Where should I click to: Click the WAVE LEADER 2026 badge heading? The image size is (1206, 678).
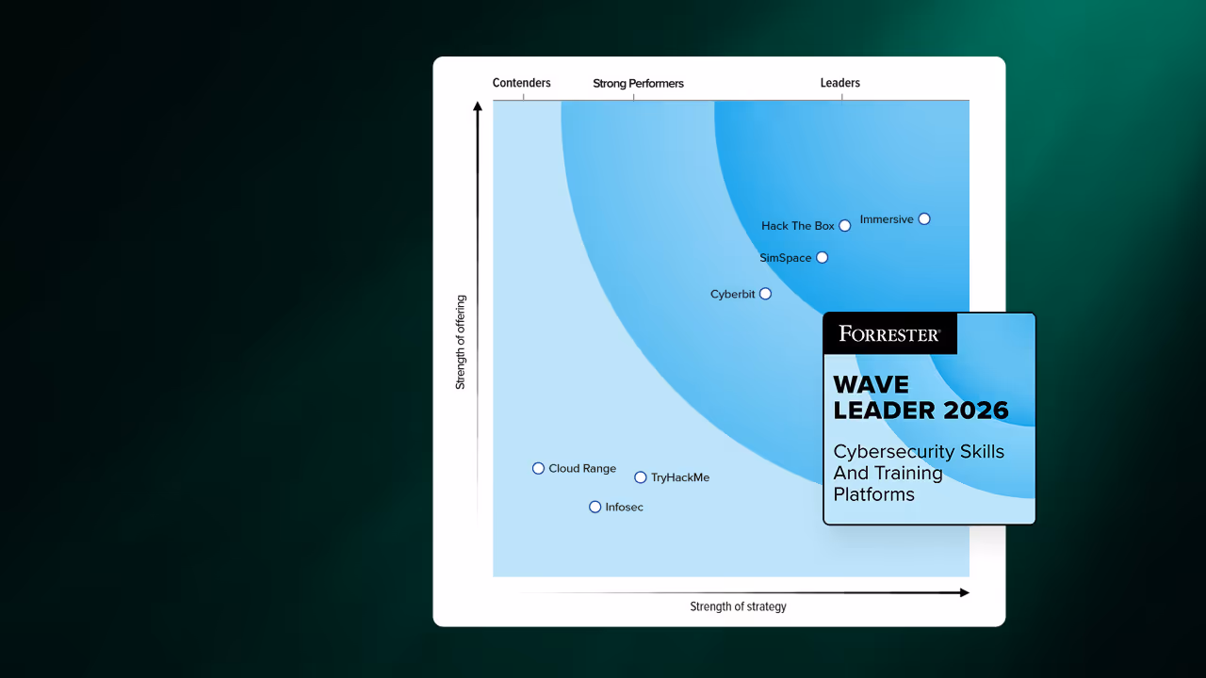click(x=921, y=397)
